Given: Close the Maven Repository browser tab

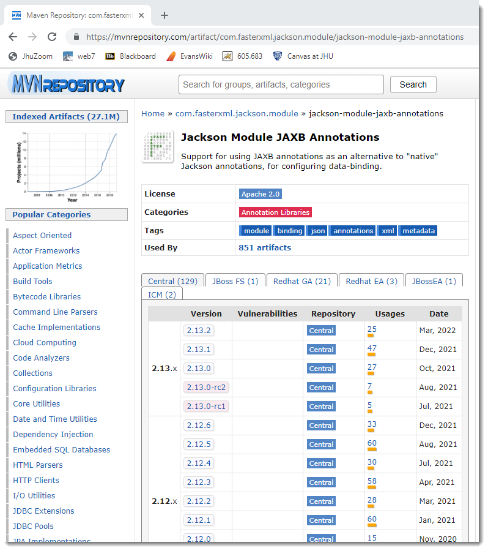Looking at the screenshot, I should coord(141,15).
